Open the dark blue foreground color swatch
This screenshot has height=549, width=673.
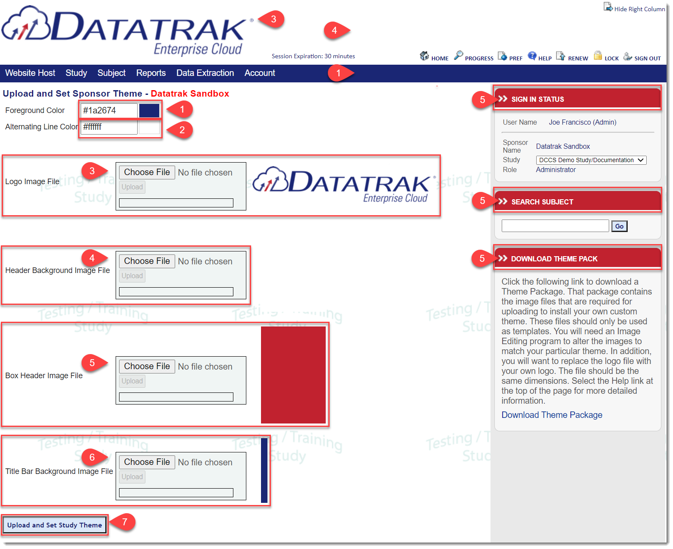(x=149, y=110)
